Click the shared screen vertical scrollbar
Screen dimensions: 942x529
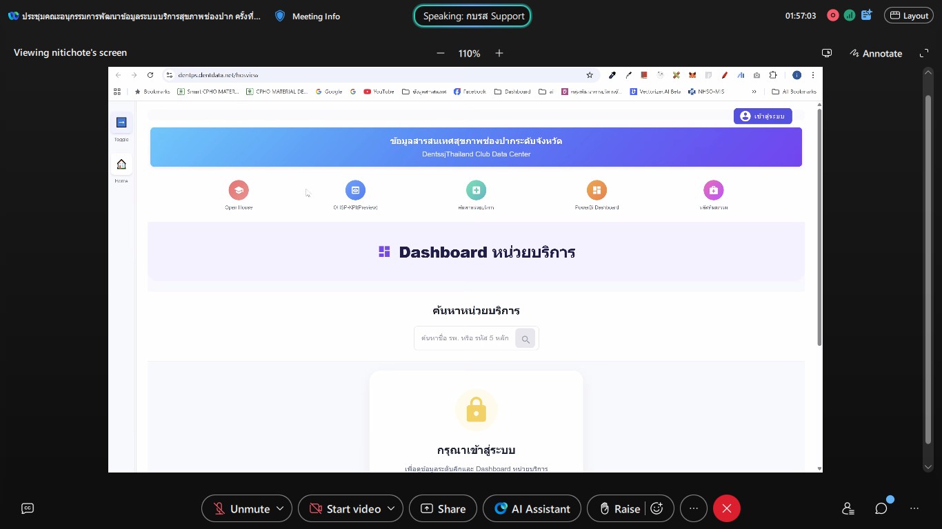coord(928,269)
